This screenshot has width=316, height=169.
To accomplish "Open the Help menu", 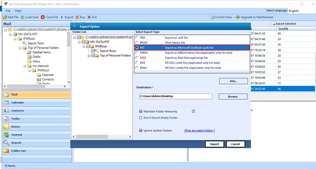I will 18,11.
